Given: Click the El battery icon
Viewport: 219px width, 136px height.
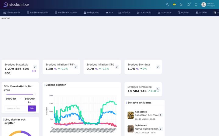Looking at the screenshot, I should coord(107,13).
